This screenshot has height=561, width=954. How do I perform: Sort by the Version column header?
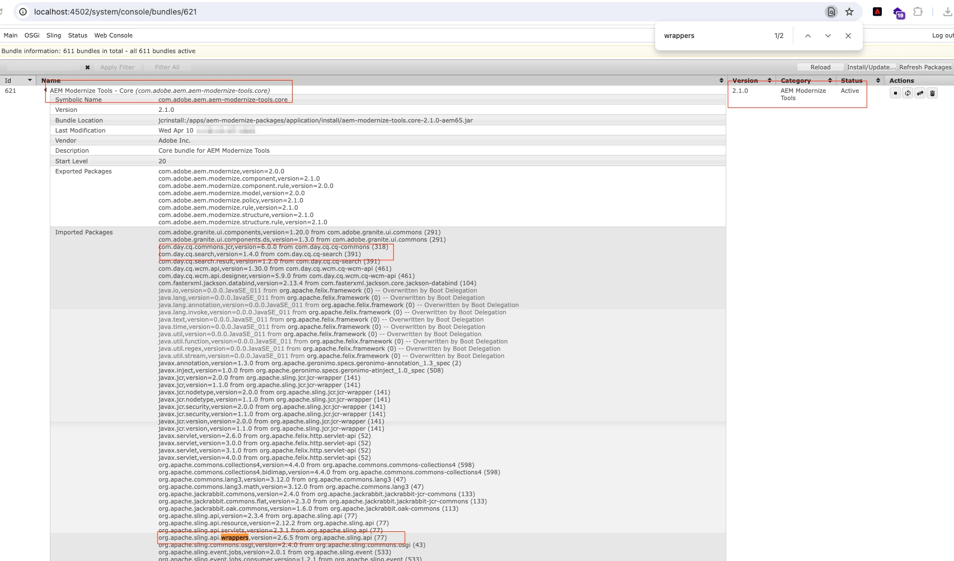751,81
